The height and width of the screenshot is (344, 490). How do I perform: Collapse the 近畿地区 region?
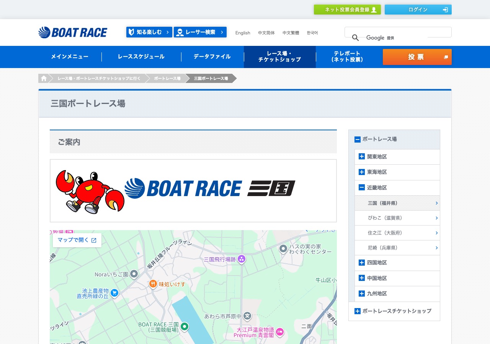coord(361,187)
